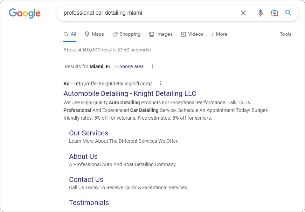Open the Our Services sitelink
Image resolution: width=305 pixels, height=212 pixels.
coord(89,133)
